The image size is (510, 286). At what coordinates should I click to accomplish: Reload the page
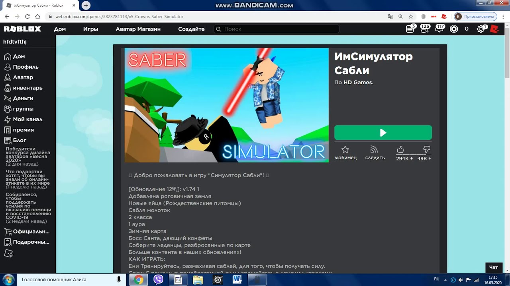[x=27, y=17]
